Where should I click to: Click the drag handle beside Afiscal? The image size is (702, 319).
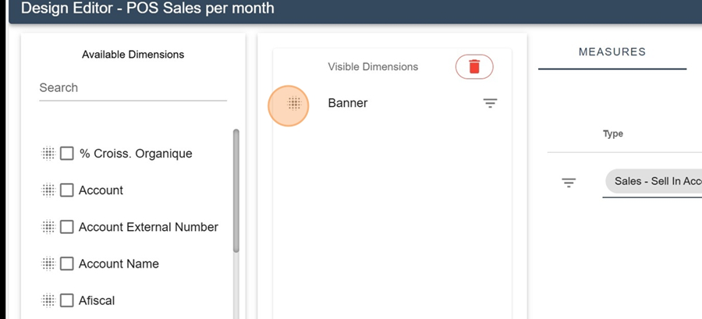click(48, 300)
